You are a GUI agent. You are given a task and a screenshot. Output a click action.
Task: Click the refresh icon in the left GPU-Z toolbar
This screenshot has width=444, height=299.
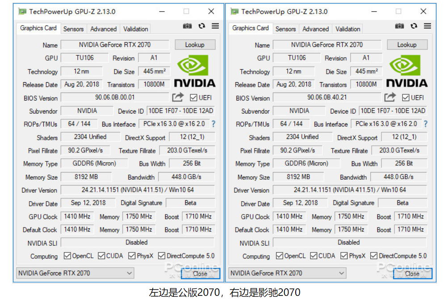[201, 26]
